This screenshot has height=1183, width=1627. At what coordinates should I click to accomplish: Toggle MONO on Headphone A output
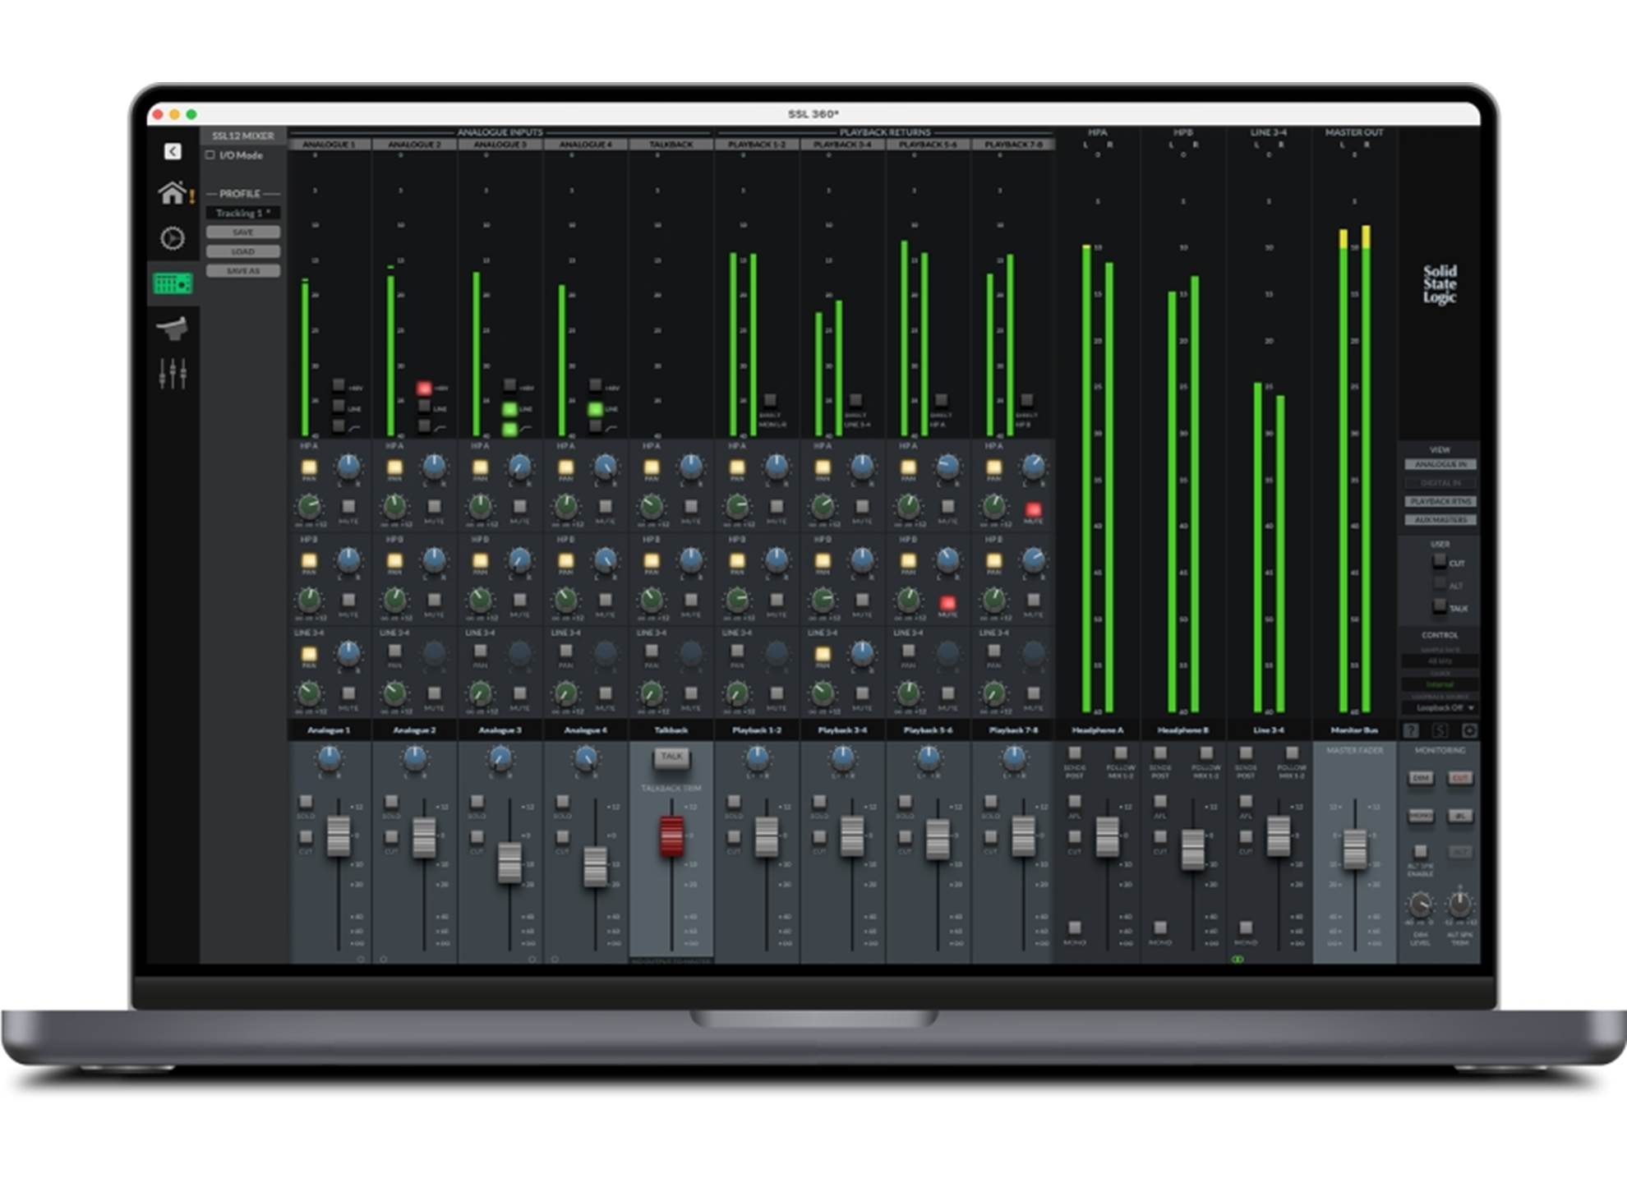click(x=1074, y=928)
